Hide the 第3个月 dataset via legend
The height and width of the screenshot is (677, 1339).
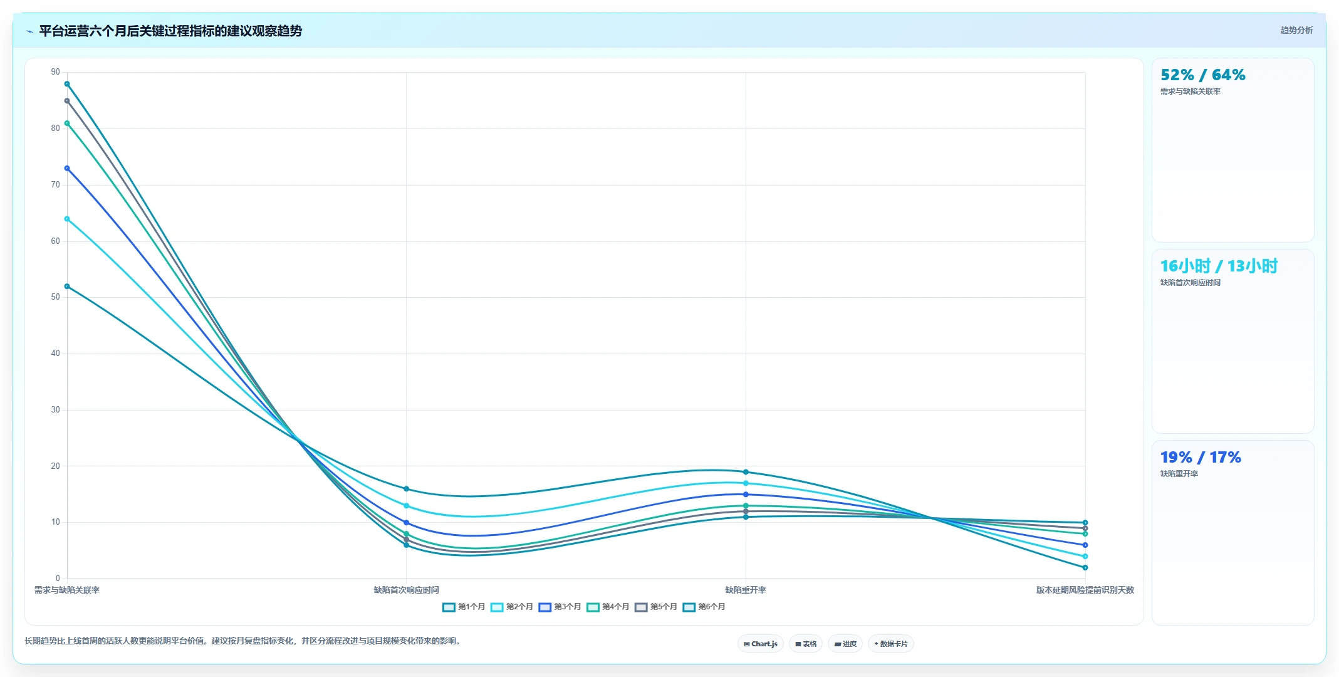pos(560,607)
